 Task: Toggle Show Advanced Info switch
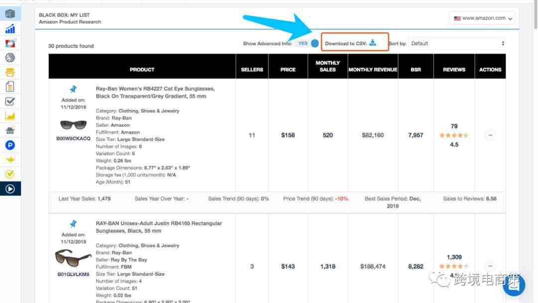(308, 43)
